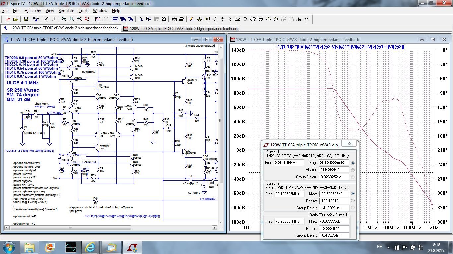Open the Tools menu
Image resolution: width=453 pixels, height=254 pixels.
click(83, 11)
